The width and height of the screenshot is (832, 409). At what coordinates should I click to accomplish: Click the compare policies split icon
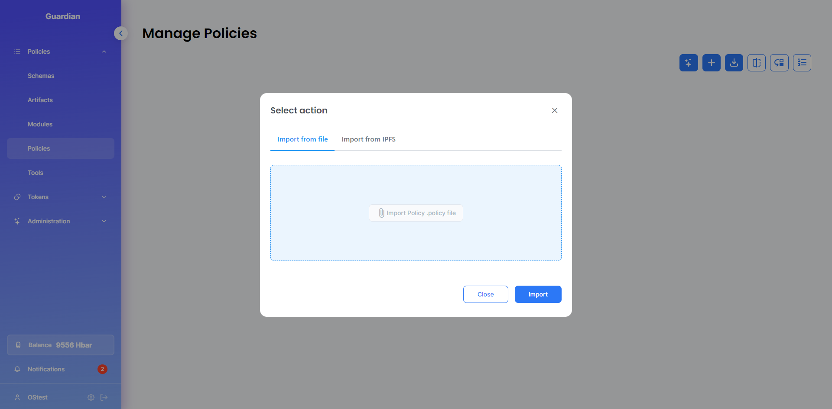coord(756,63)
